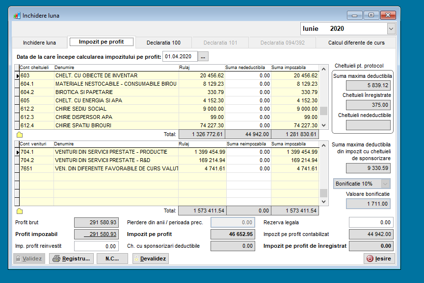Open the Iunie 2020 period dropdown
Image resolution: width=424 pixels, height=283 pixels.
click(x=391, y=28)
